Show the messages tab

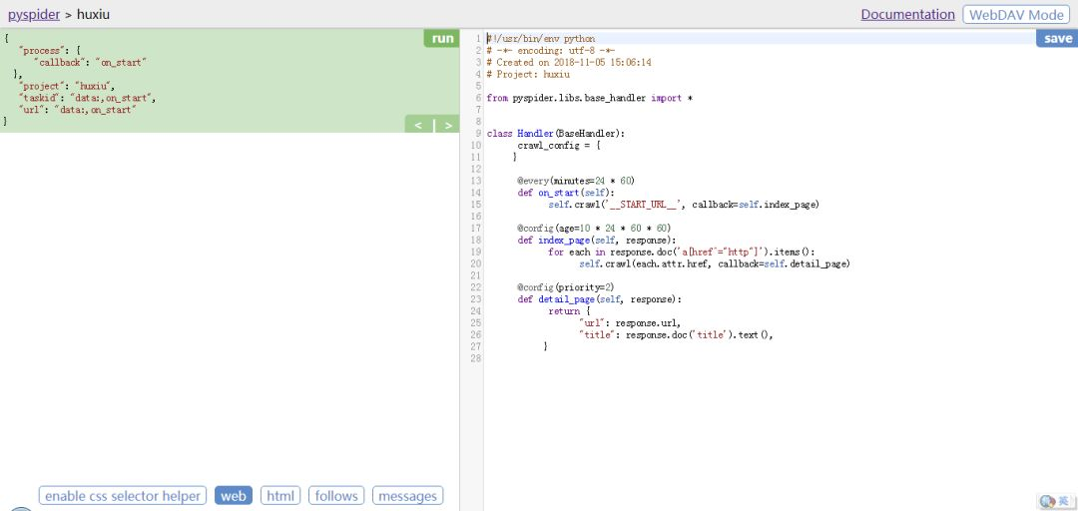click(x=407, y=495)
